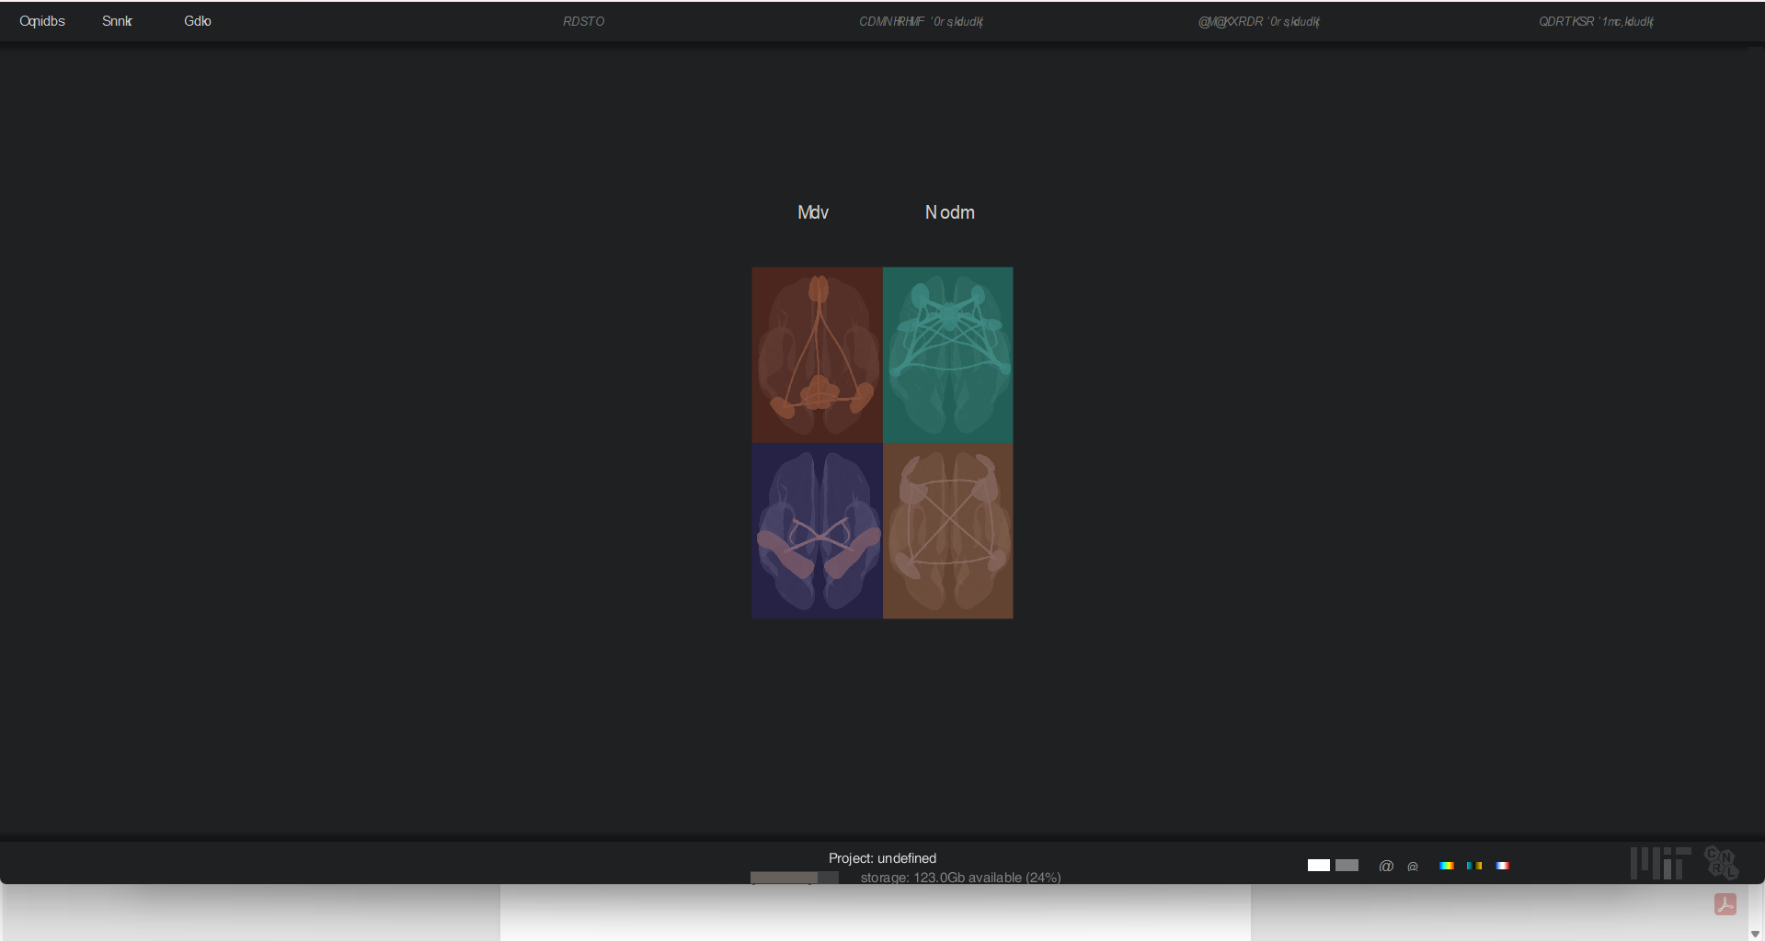
Task: Click the larger @ font size icon
Action: click(1386, 866)
